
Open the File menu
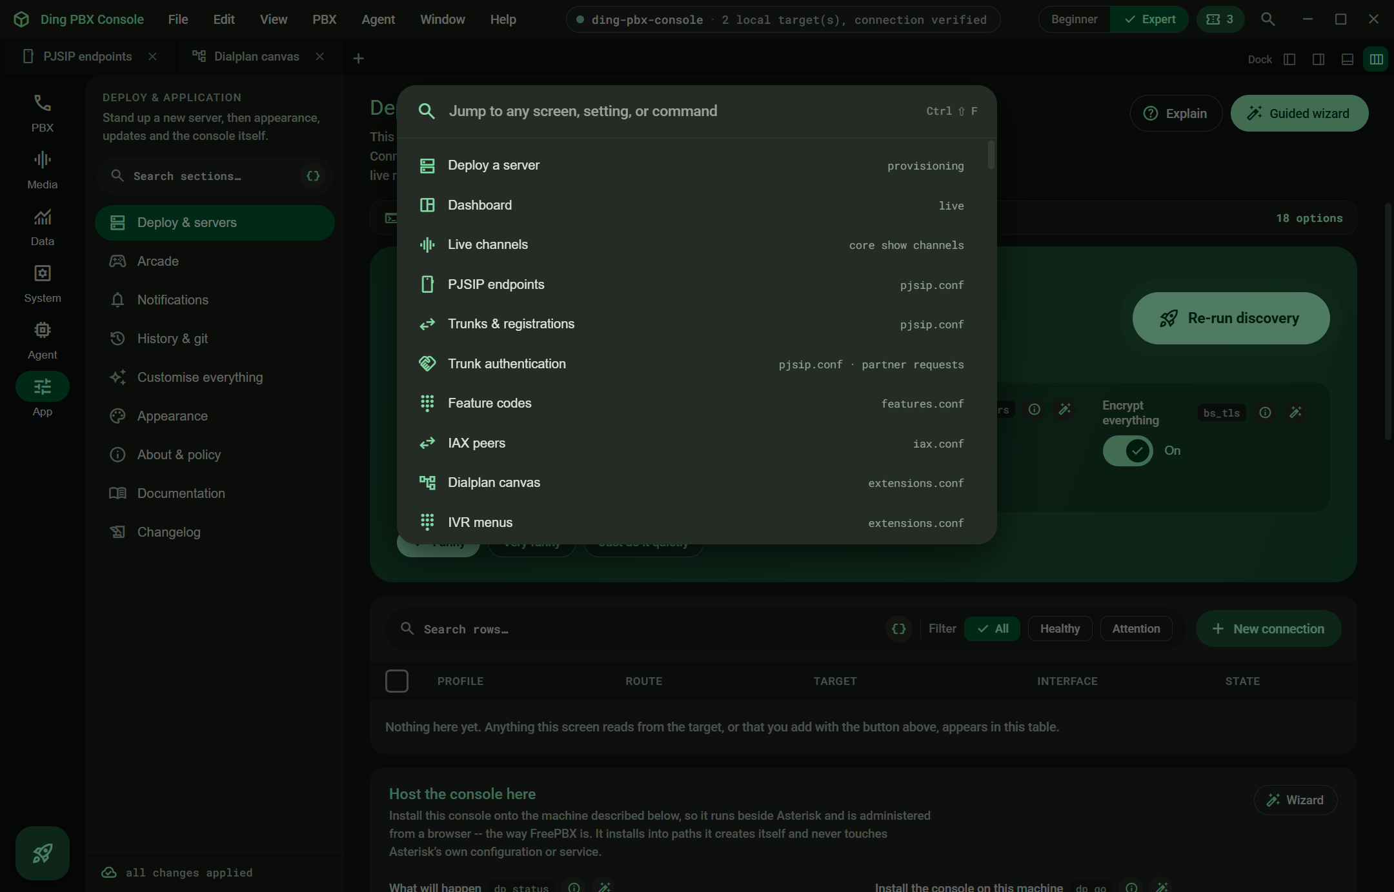pos(178,19)
